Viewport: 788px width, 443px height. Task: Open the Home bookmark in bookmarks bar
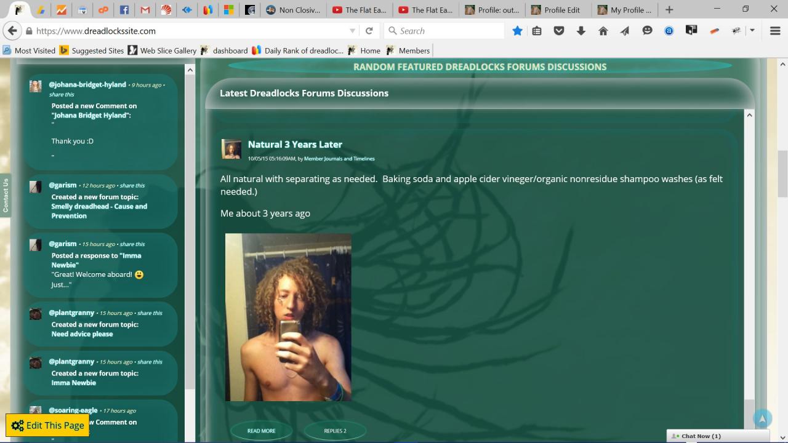364,50
